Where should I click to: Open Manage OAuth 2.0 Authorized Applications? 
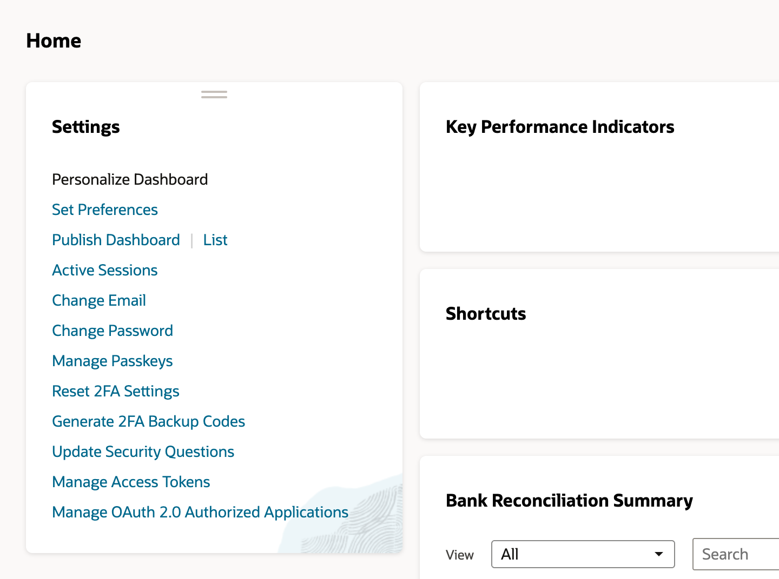[x=200, y=512]
